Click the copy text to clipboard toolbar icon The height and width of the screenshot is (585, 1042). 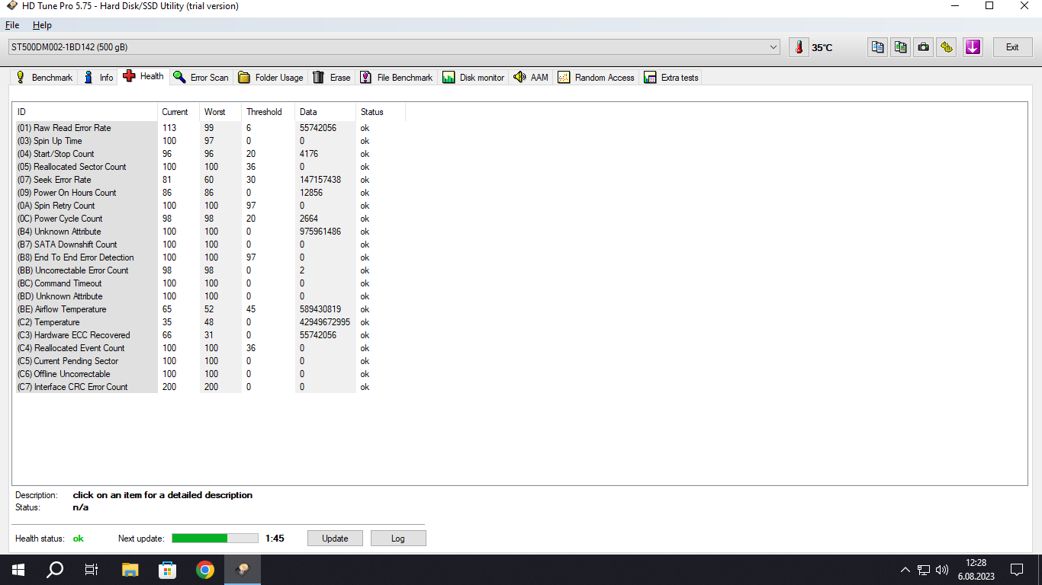pyautogui.click(x=878, y=47)
